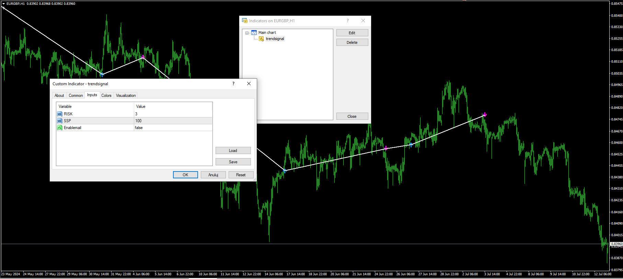Image resolution: width=623 pixels, height=279 pixels.
Task: Click the help question mark in Custom Indicator dialog
Action: [233, 84]
